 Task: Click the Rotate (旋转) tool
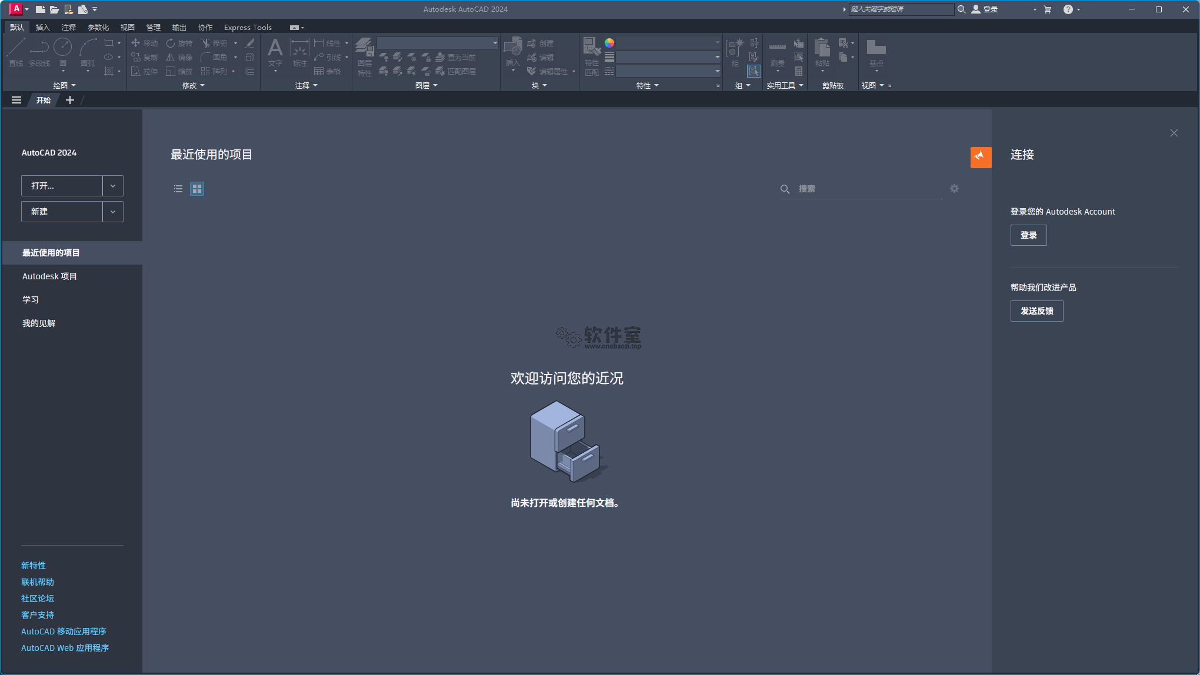point(179,43)
